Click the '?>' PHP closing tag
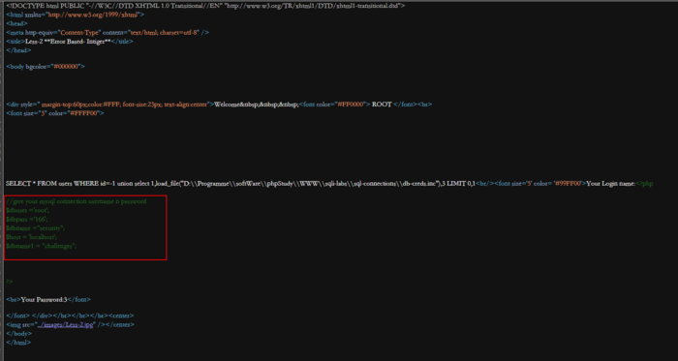 (x=10, y=282)
